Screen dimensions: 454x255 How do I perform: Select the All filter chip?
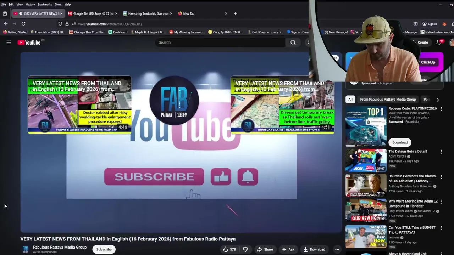pyautogui.click(x=350, y=100)
